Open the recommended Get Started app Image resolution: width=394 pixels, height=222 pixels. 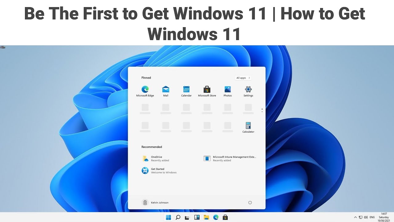coord(159,171)
